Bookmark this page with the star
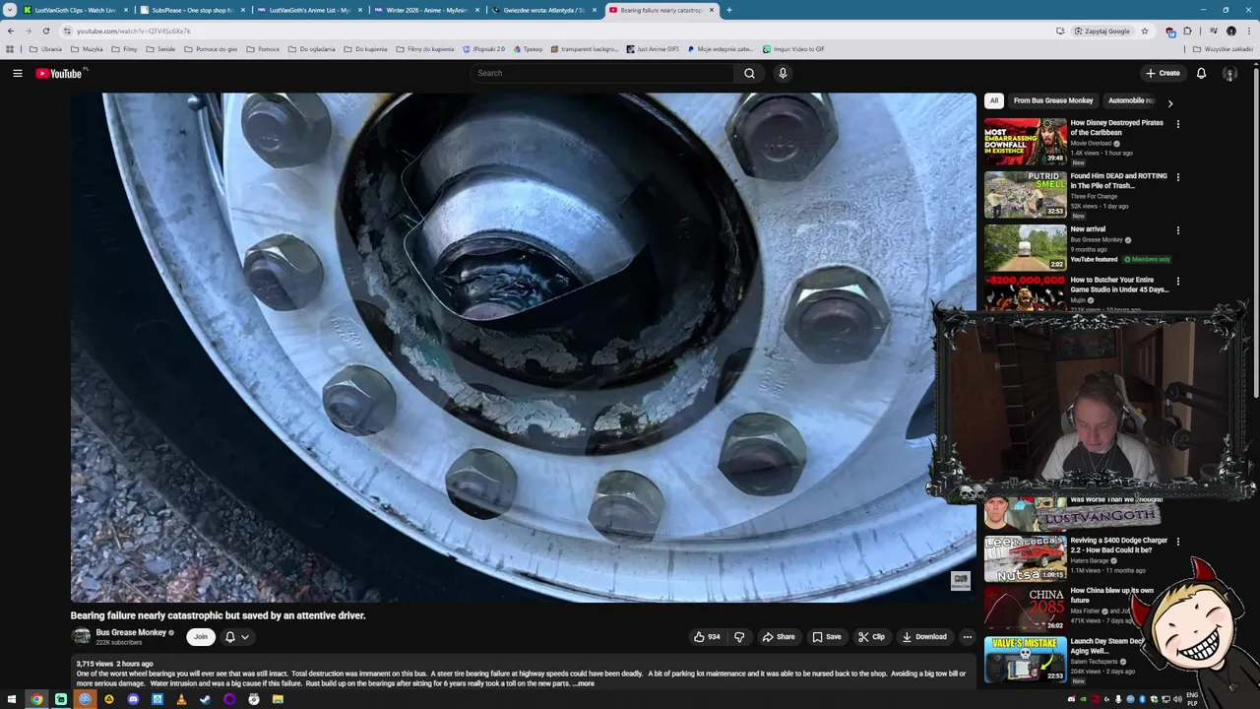The height and width of the screenshot is (709, 1260). coord(1144,31)
